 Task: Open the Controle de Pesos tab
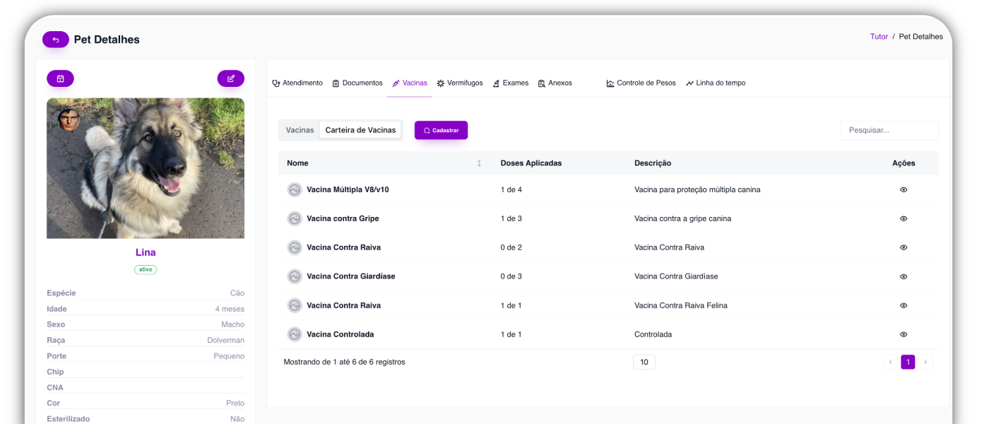(x=641, y=83)
